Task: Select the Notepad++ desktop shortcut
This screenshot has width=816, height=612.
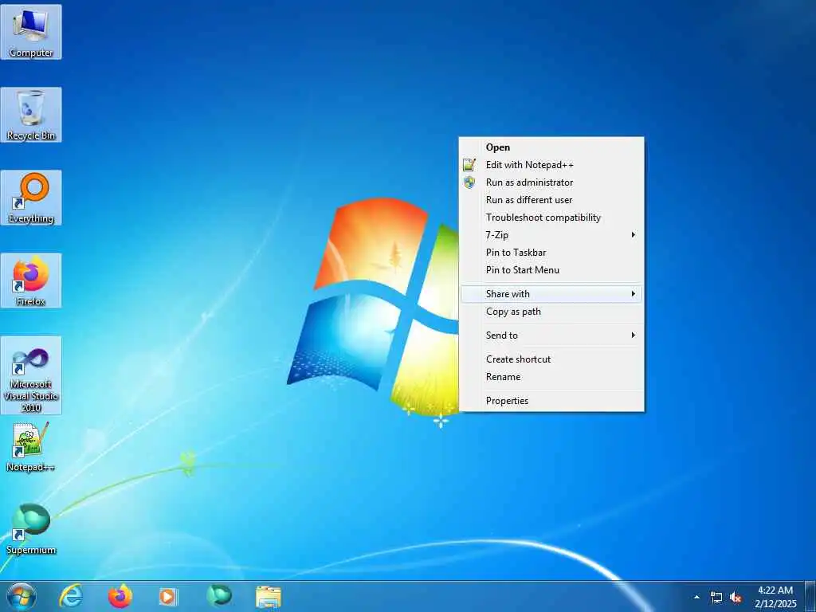Action: tap(31, 447)
